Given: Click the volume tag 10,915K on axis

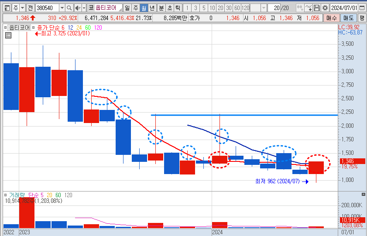Looking at the screenshot, I should click(x=353, y=220).
